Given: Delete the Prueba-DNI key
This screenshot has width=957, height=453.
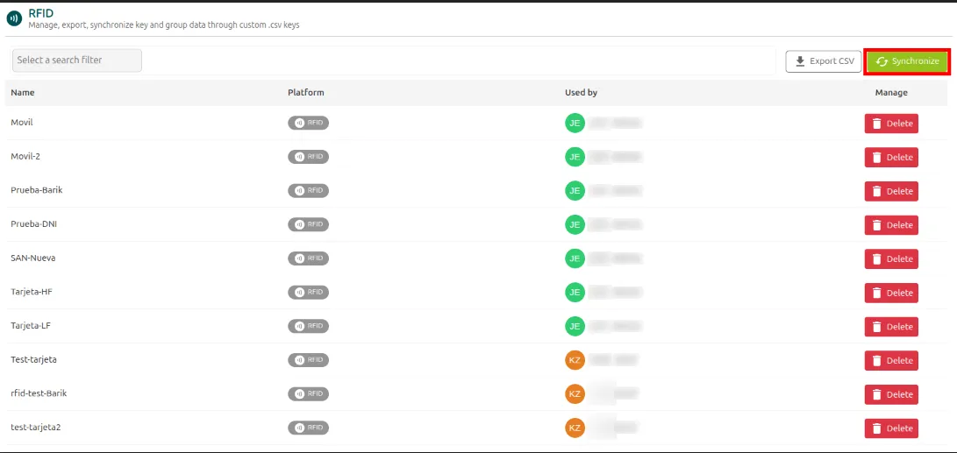Looking at the screenshot, I should 891,225.
